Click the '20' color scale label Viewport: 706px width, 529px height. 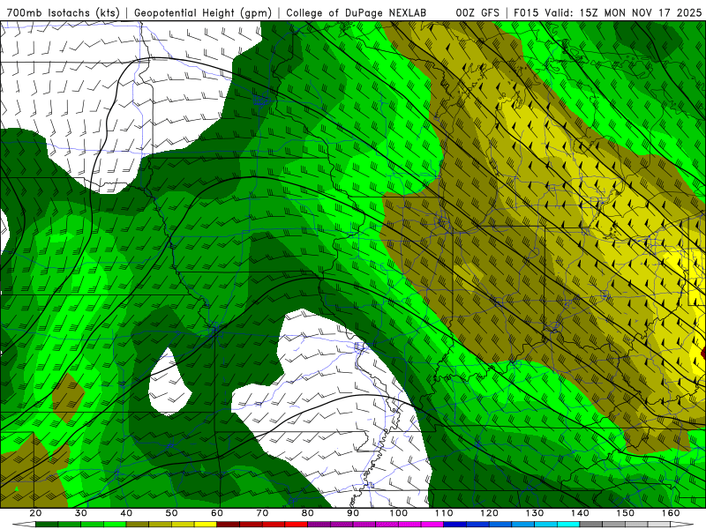tap(36, 513)
